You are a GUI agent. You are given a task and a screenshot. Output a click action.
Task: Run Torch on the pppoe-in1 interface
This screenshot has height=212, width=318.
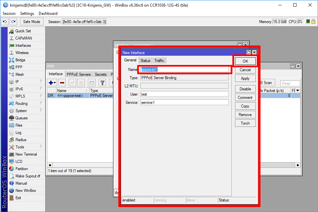click(x=245, y=123)
